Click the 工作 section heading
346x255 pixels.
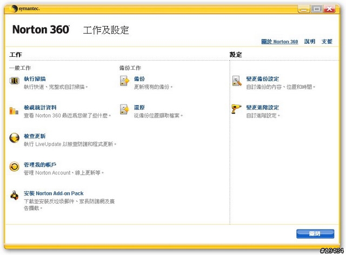pyautogui.click(x=16, y=55)
